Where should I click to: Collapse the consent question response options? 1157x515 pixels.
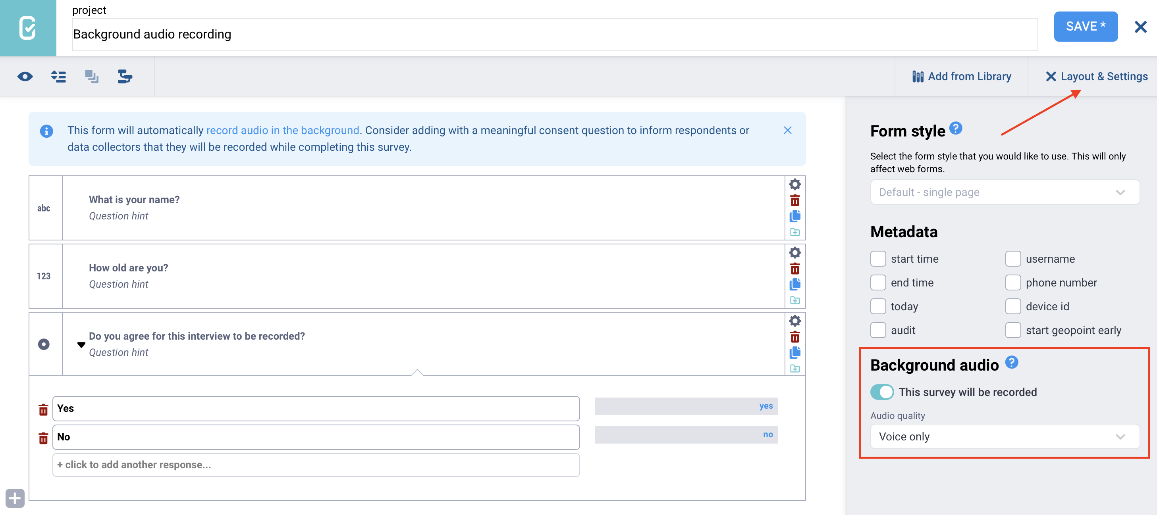tap(81, 345)
